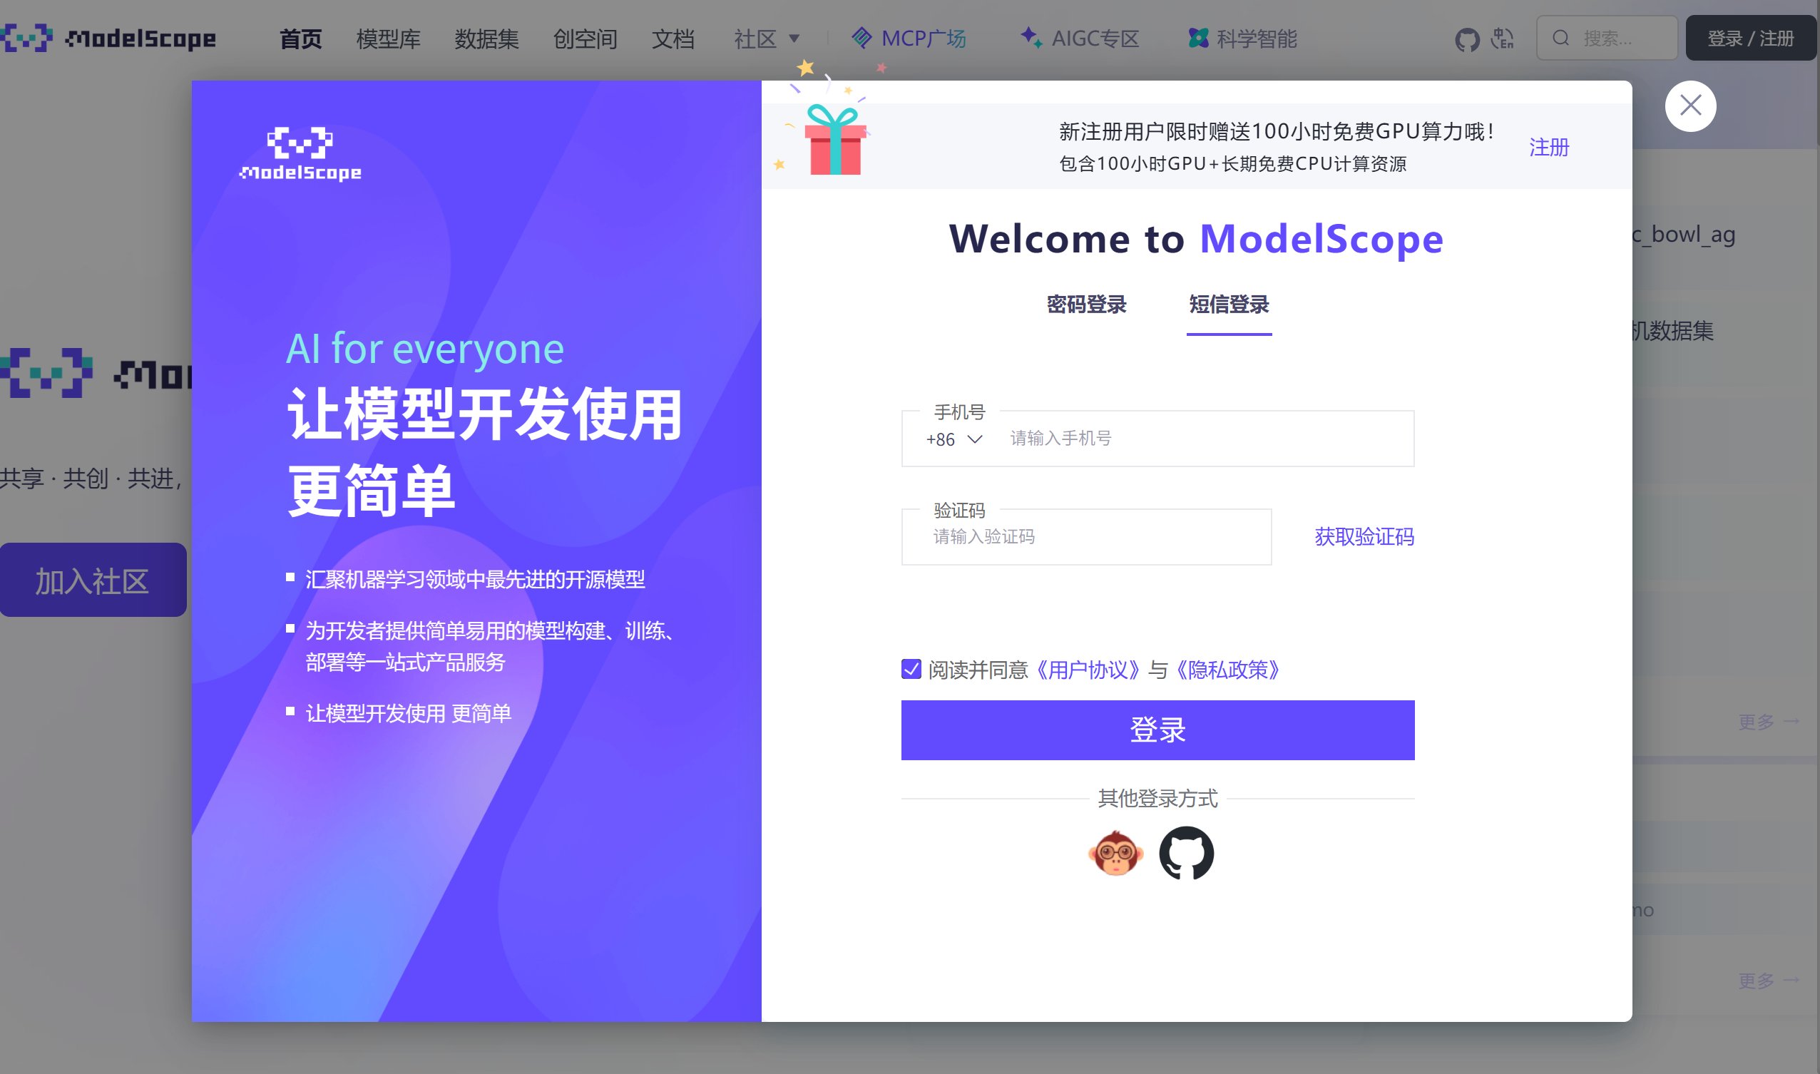Expand the +86 country code dropdown

click(x=954, y=439)
